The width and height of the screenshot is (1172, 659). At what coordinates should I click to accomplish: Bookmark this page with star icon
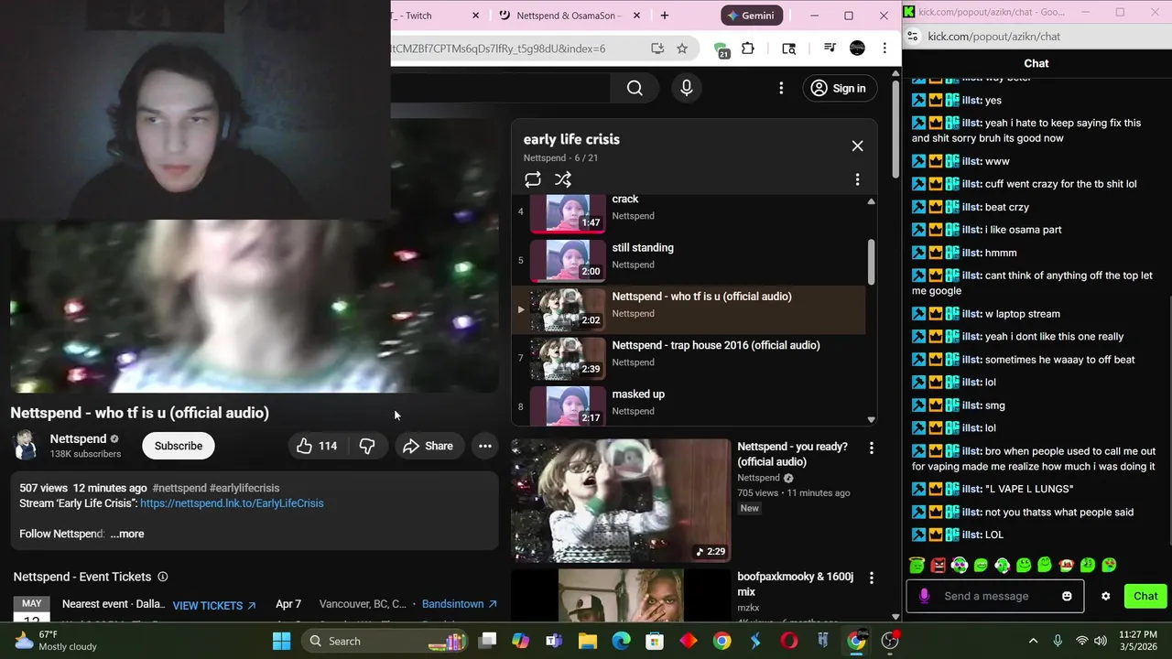[682, 49]
